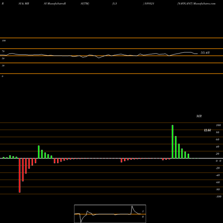This screenshot has width=223, height=223.
Task: Click the MR axis -80 label
Action: [218, 190]
